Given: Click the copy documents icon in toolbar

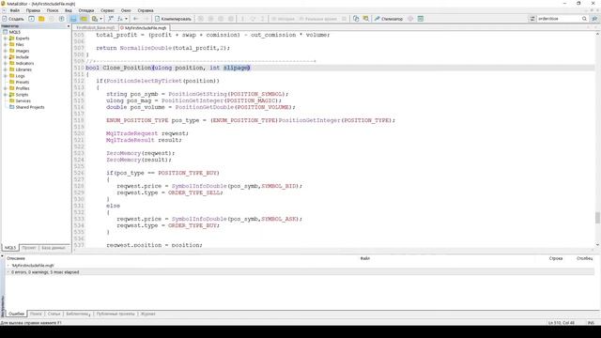Looking at the screenshot, I should click(x=356, y=19).
